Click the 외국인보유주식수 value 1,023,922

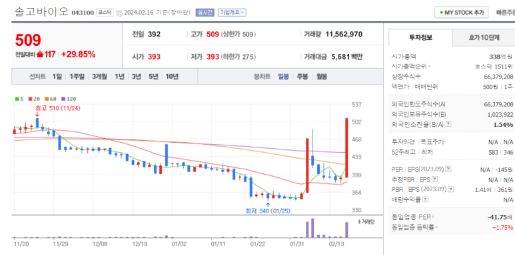(500, 115)
